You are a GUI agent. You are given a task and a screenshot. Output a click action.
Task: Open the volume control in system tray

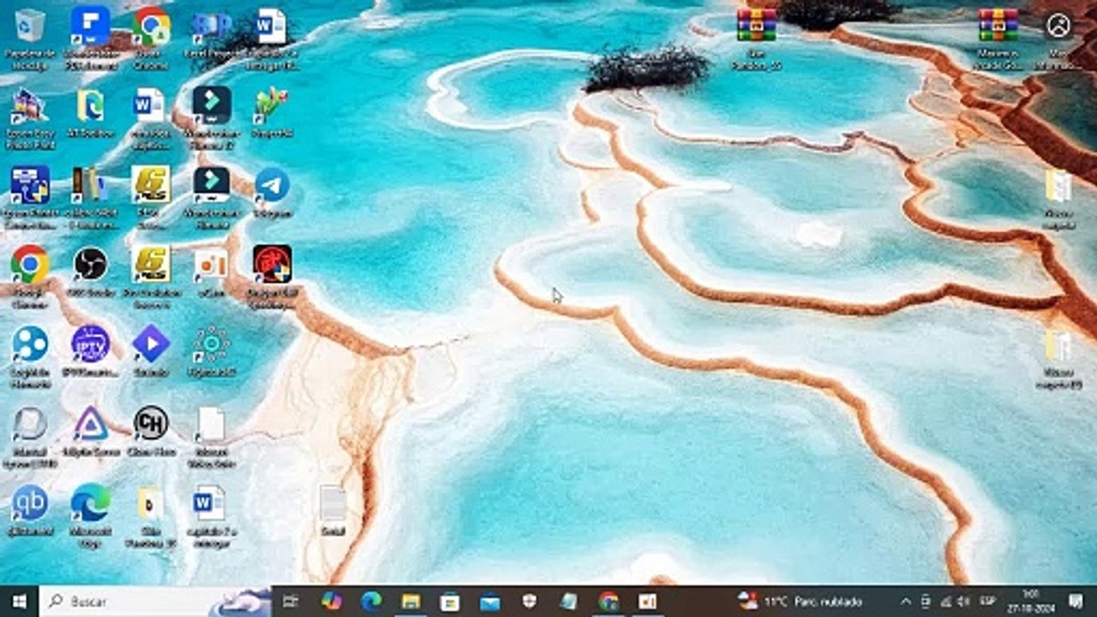tap(963, 601)
